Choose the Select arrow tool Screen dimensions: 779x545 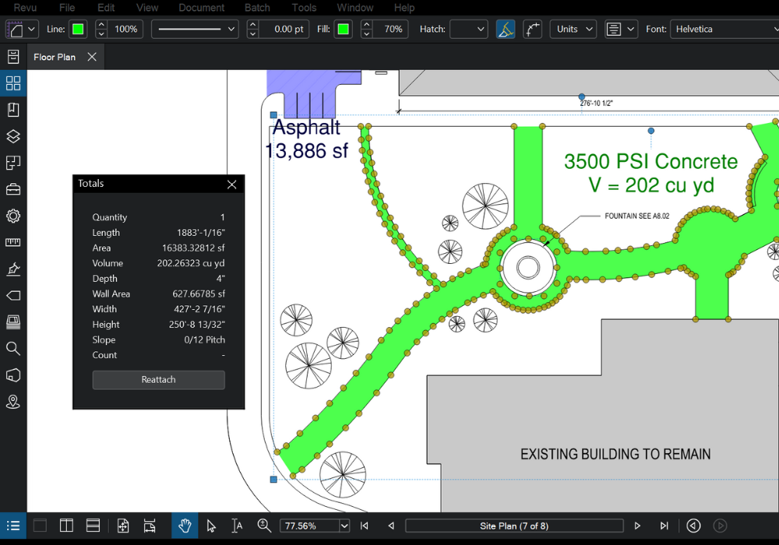[x=211, y=526]
